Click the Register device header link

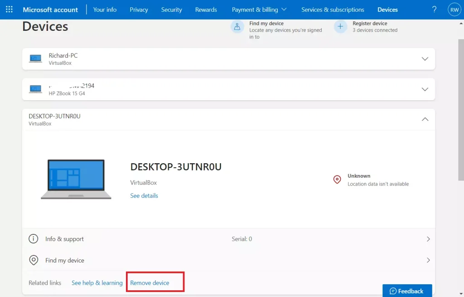coord(370,23)
